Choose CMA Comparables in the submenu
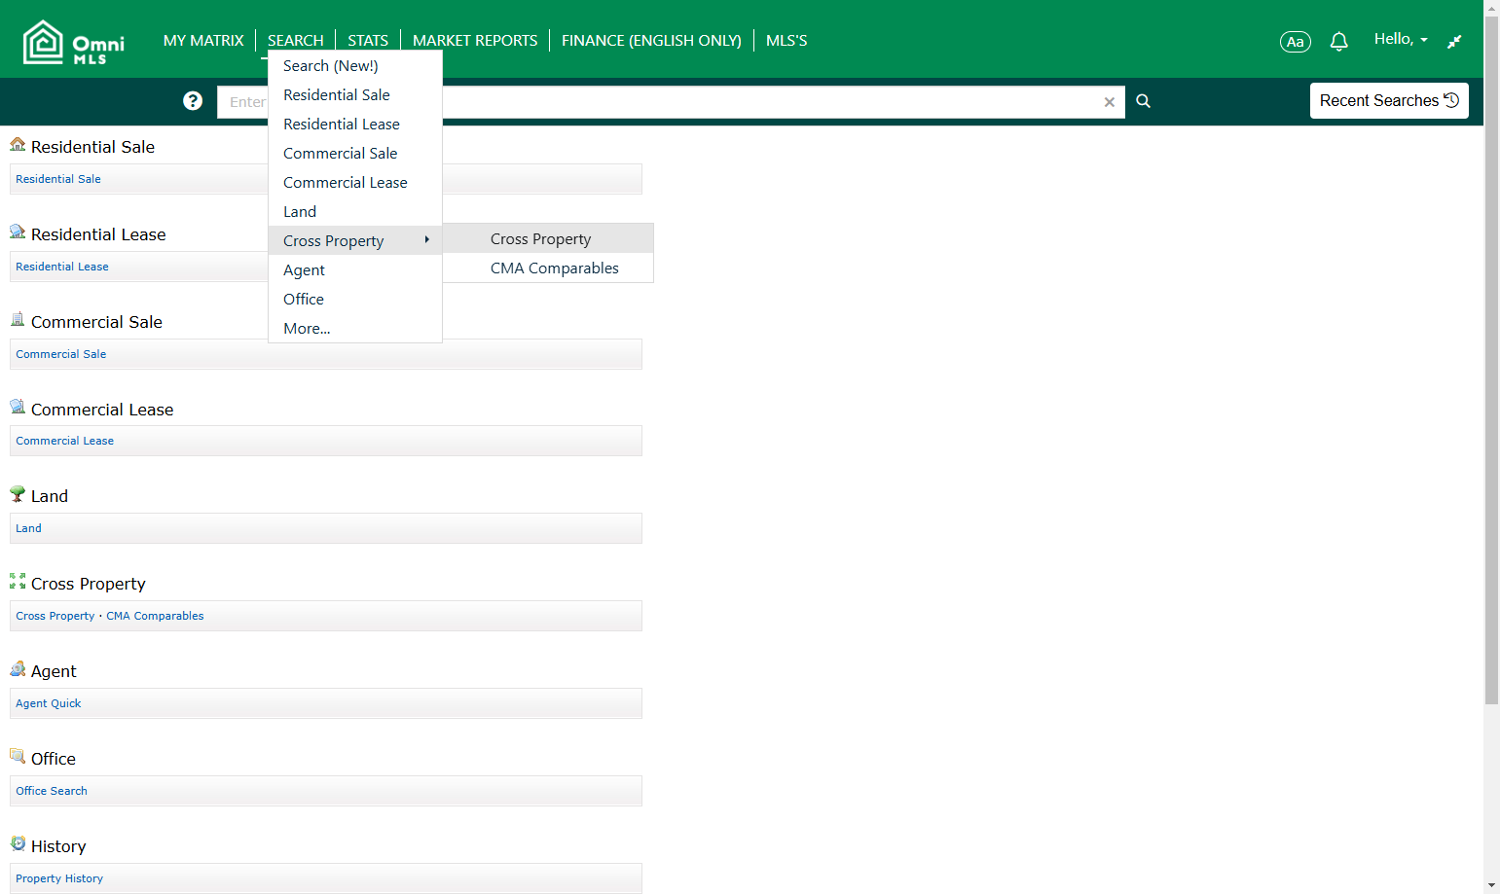The width and height of the screenshot is (1500, 894). pyautogui.click(x=548, y=268)
